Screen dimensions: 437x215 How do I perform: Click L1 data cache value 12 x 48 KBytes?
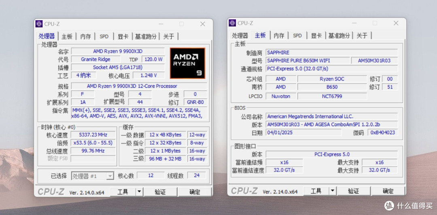[165, 135]
